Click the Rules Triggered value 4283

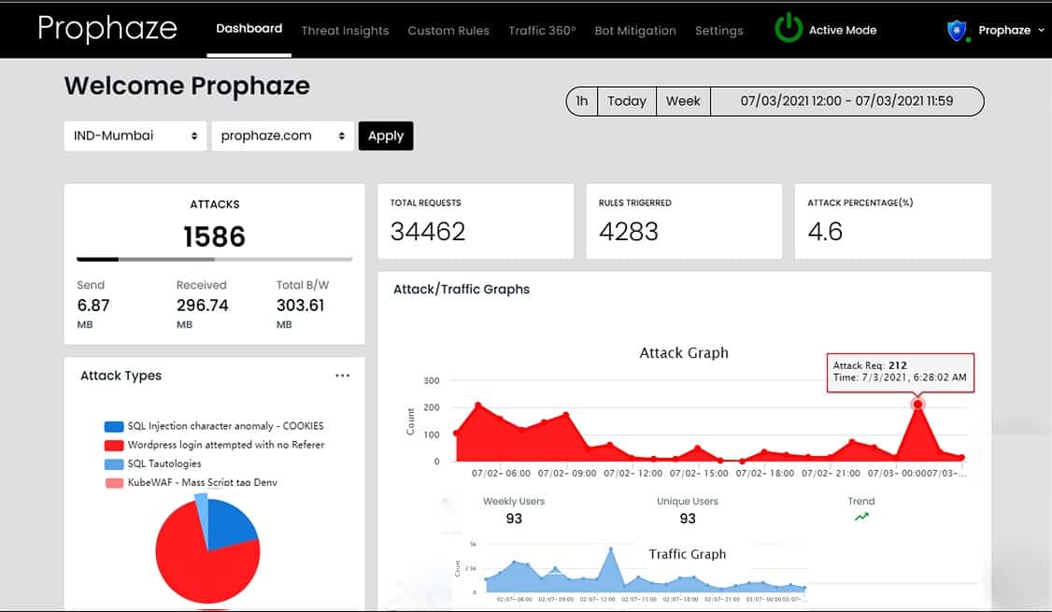629,232
